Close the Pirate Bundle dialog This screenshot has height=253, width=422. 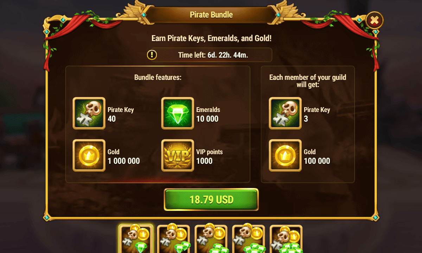375,21
